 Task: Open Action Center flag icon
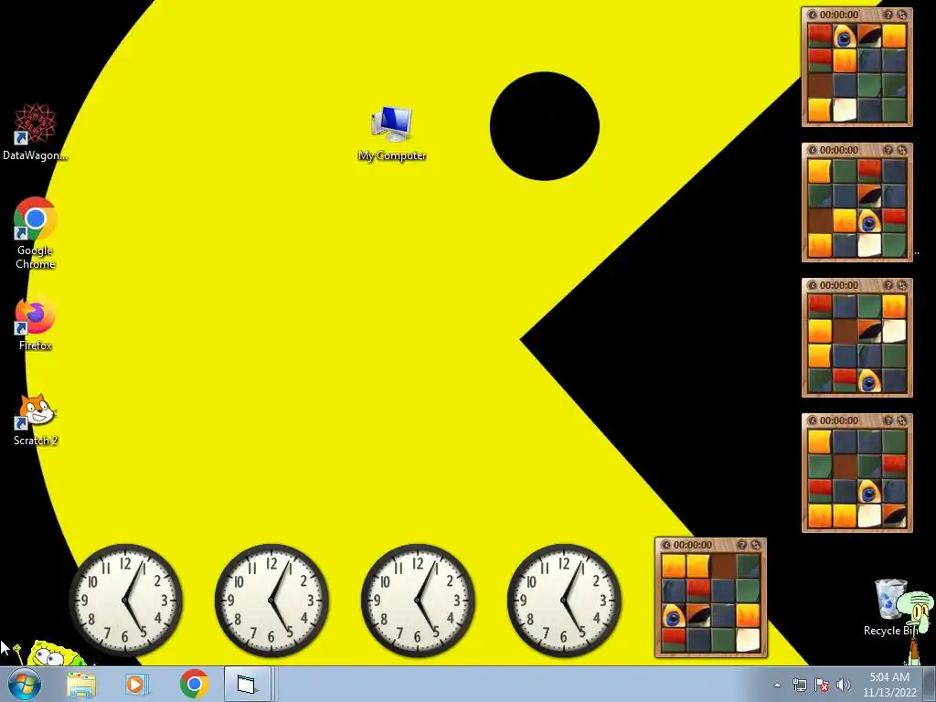[x=822, y=685]
